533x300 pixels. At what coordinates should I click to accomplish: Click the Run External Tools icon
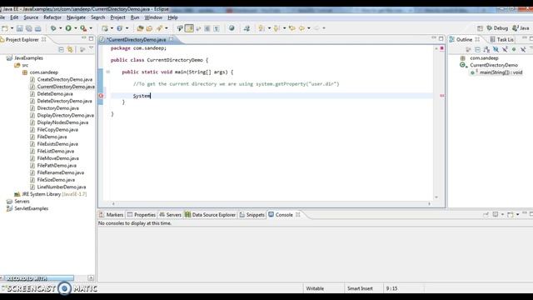click(x=83, y=28)
